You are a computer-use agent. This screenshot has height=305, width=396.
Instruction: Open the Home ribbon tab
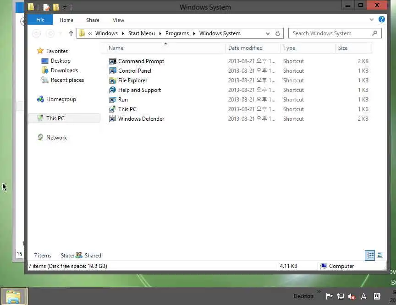pos(66,20)
